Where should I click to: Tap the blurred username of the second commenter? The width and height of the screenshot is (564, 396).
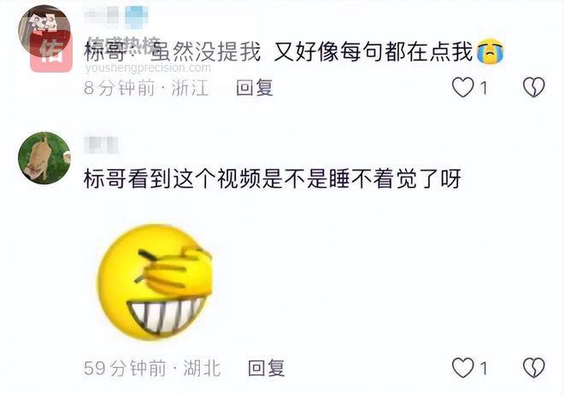101,145
